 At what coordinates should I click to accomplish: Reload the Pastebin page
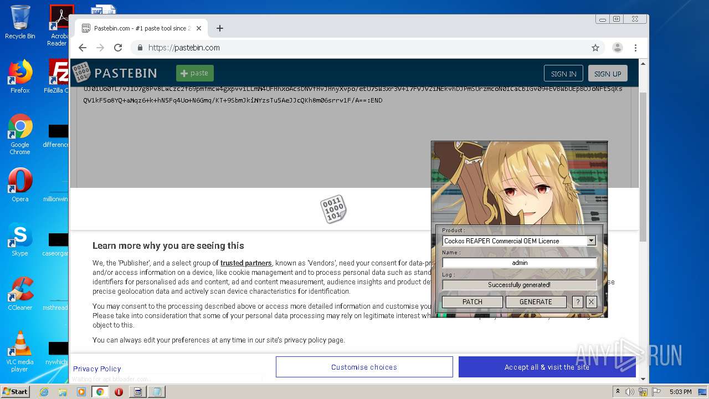pyautogui.click(x=117, y=48)
